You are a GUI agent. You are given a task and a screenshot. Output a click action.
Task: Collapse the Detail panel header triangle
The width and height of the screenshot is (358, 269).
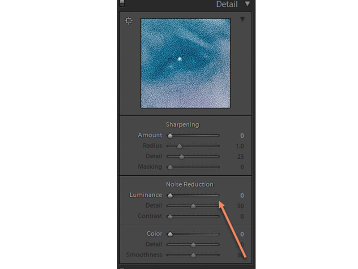(x=247, y=4)
